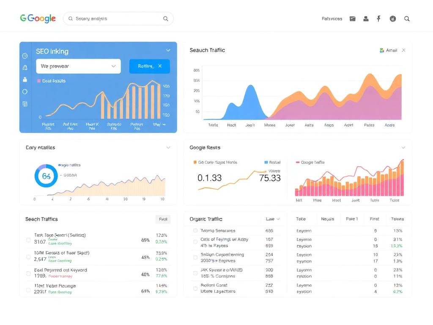This screenshot has width=433, height=325.
Task: Enable the checkbox for the Rofiunt Const row
Action: coord(195,288)
